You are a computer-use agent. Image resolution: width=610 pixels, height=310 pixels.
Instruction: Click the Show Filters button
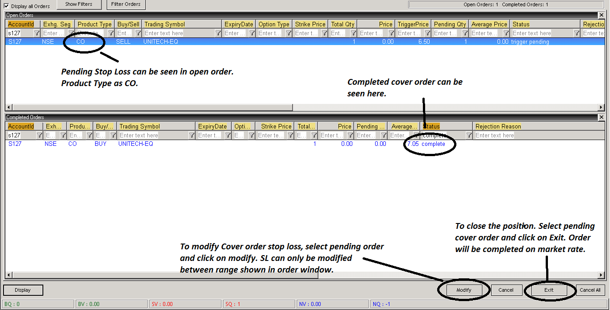79,4
